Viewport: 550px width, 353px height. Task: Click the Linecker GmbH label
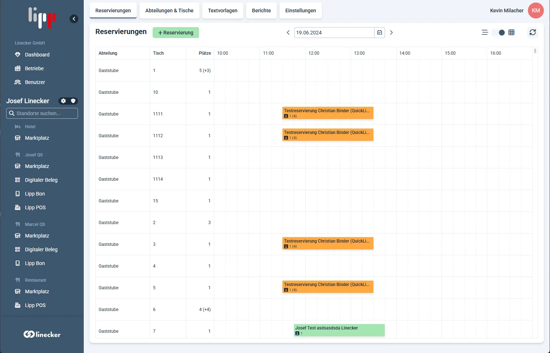(30, 43)
